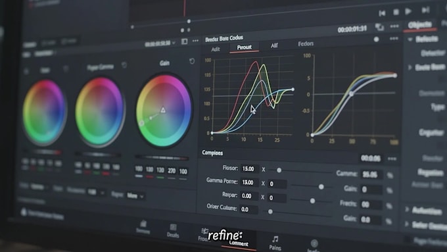Click the leftmost color wheel
The height and width of the screenshot is (252, 447).
(x=44, y=112)
